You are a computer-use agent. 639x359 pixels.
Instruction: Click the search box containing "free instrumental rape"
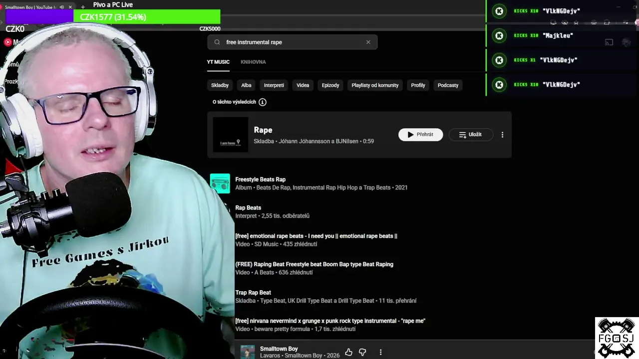293,42
